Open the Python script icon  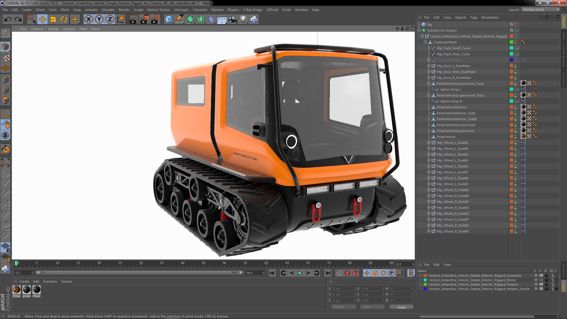pyautogui.click(x=254, y=19)
